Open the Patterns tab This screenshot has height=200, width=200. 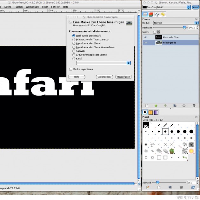click(x=150, y=112)
